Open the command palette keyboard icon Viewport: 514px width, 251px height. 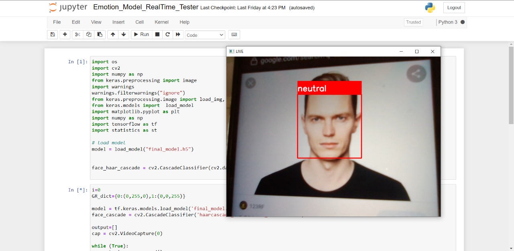[x=235, y=34]
